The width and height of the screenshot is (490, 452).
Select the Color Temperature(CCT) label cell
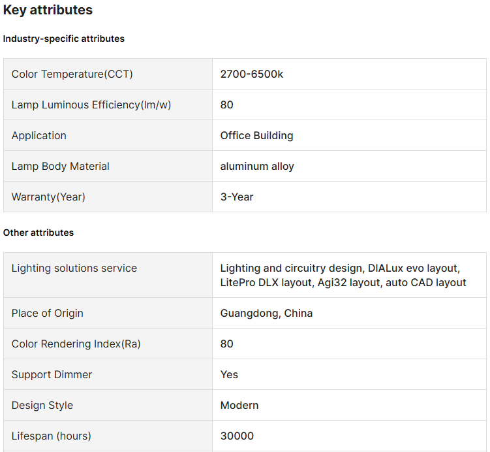pos(72,74)
